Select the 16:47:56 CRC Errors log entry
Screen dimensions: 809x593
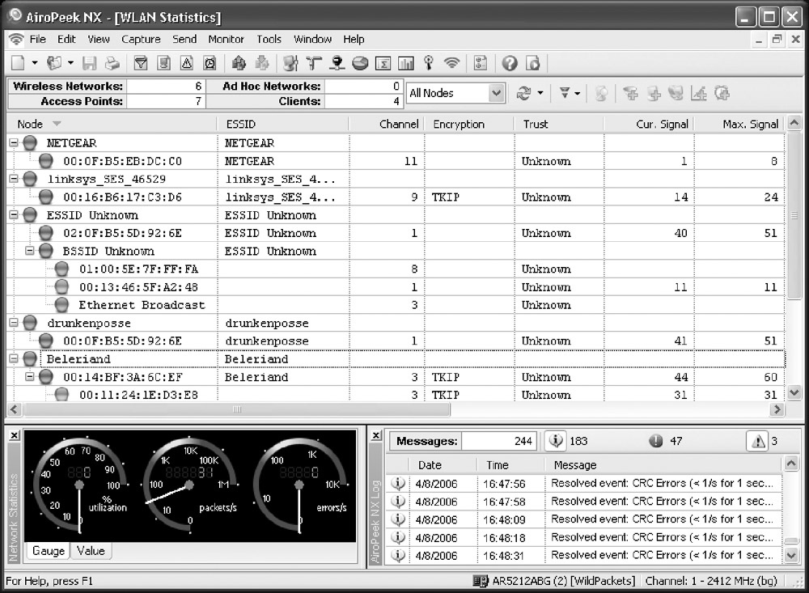[x=585, y=484]
